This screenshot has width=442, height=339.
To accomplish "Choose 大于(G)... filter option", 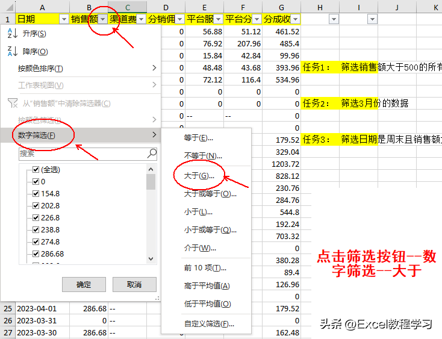I will click(207, 176).
